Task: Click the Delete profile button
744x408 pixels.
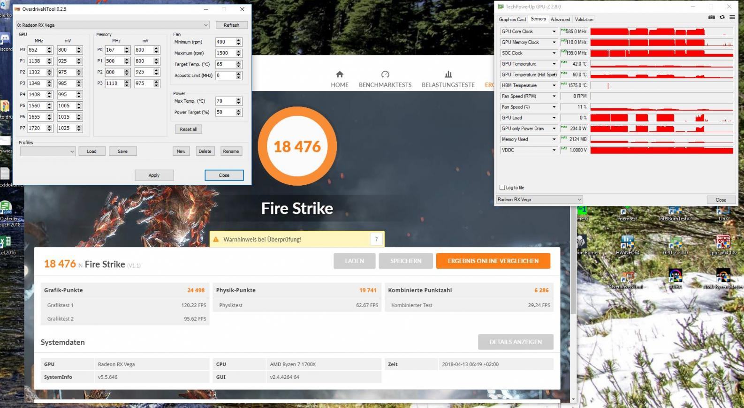Action: point(205,151)
